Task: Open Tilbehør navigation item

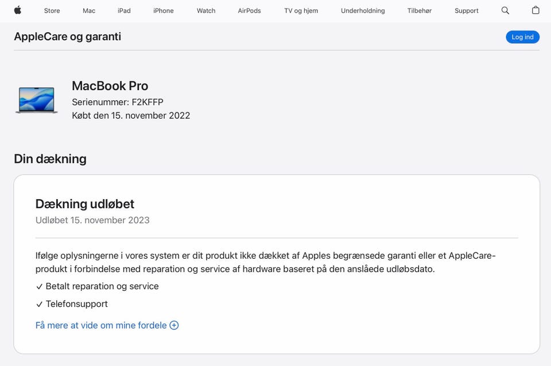Action: click(x=420, y=10)
